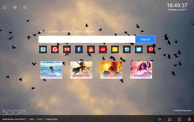This screenshot has height=122, width=194.
Task: Switch to the News search tab
Action: (78, 32)
